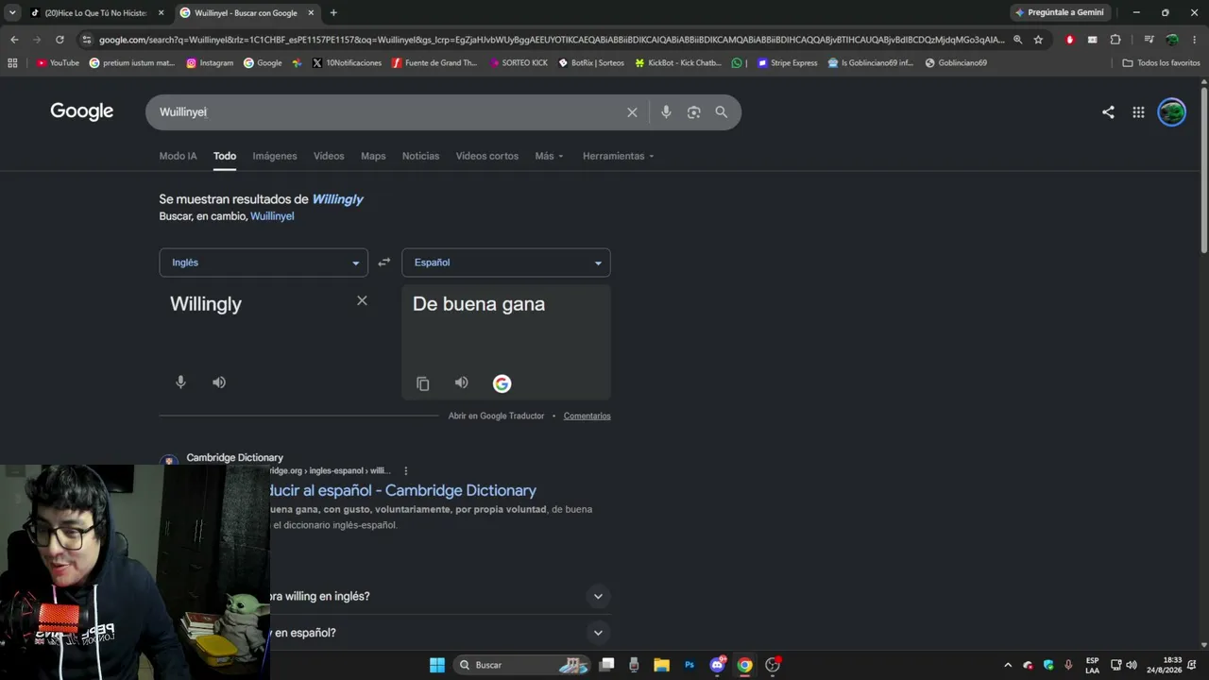Viewport: 1209px width, 680px height.
Task: Open the Cambridge Dictionary result title
Action: [403, 490]
